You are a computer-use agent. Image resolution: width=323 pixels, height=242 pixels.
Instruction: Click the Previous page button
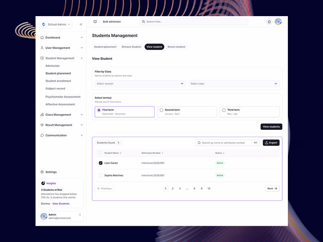point(104,188)
